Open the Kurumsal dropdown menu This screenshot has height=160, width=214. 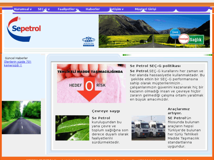point(23,9)
